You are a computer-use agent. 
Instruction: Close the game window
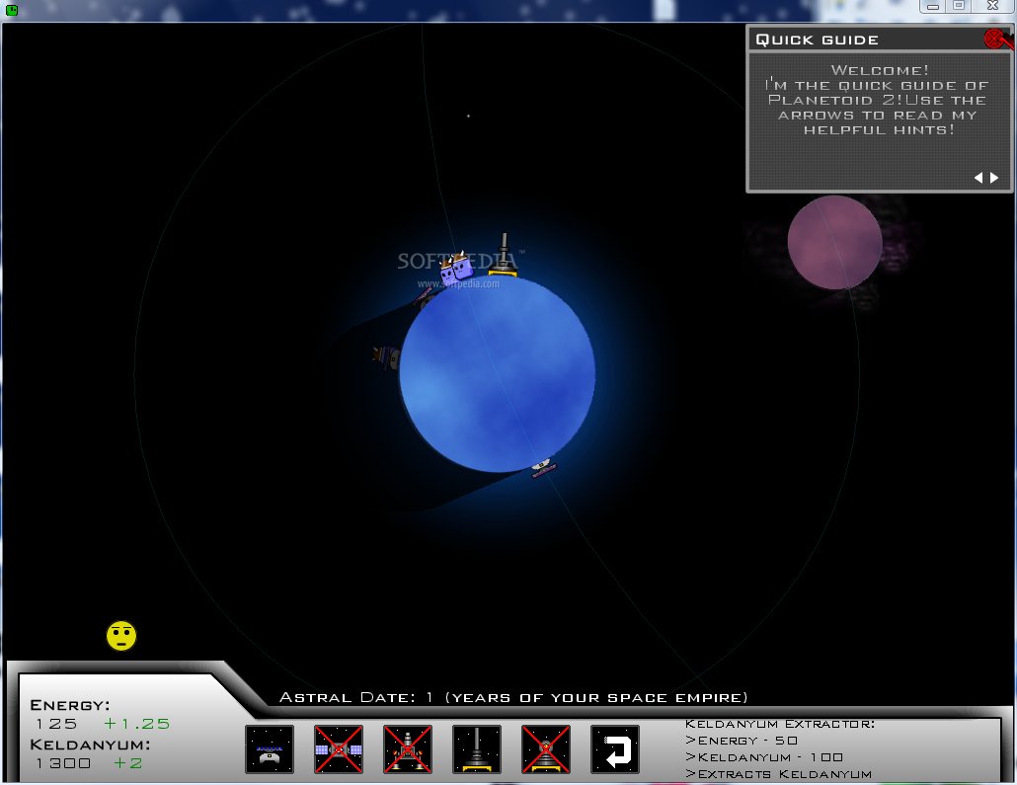coord(992,6)
